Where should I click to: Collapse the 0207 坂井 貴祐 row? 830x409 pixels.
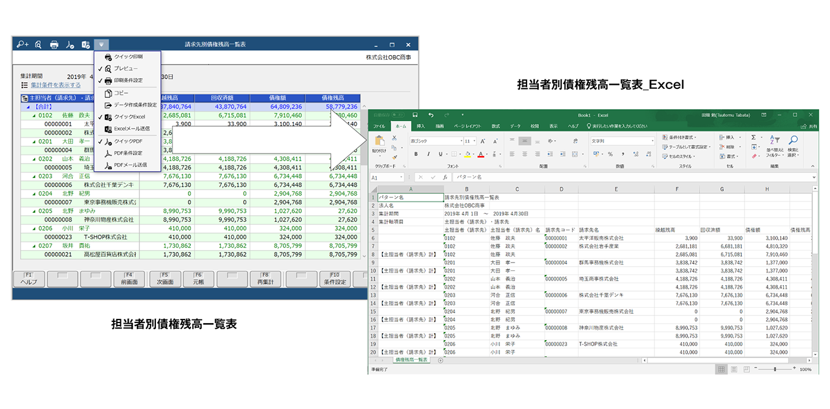click(x=34, y=245)
